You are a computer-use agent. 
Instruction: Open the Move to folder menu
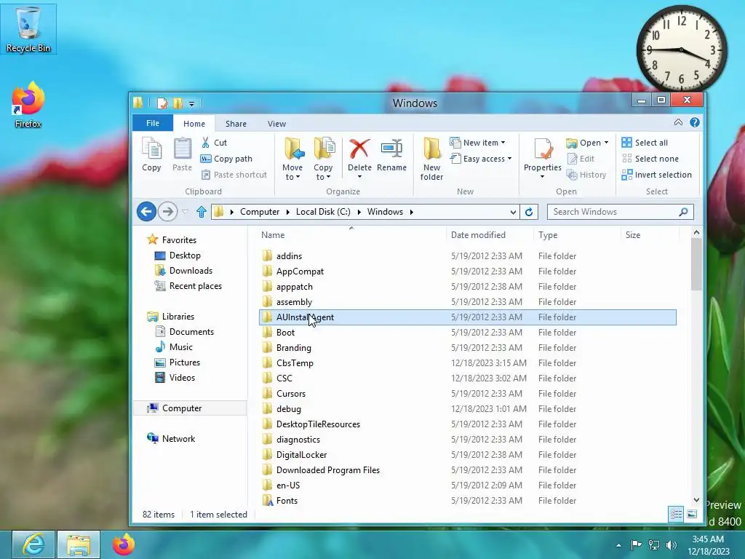[x=292, y=159]
